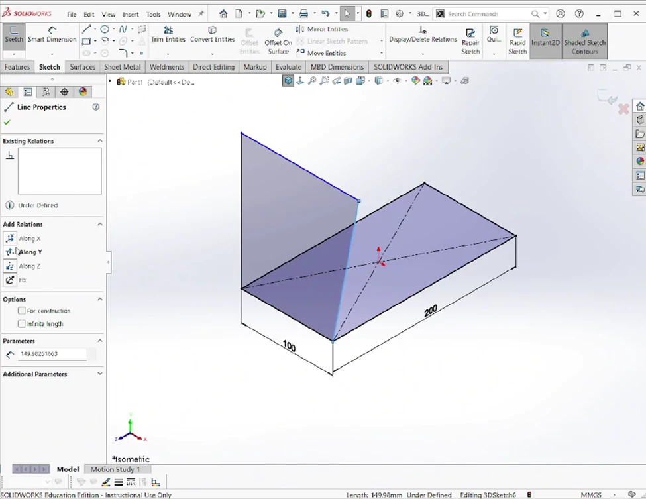Open the Edit menu
The width and height of the screenshot is (646, 499).
click(x=89, y=15)
